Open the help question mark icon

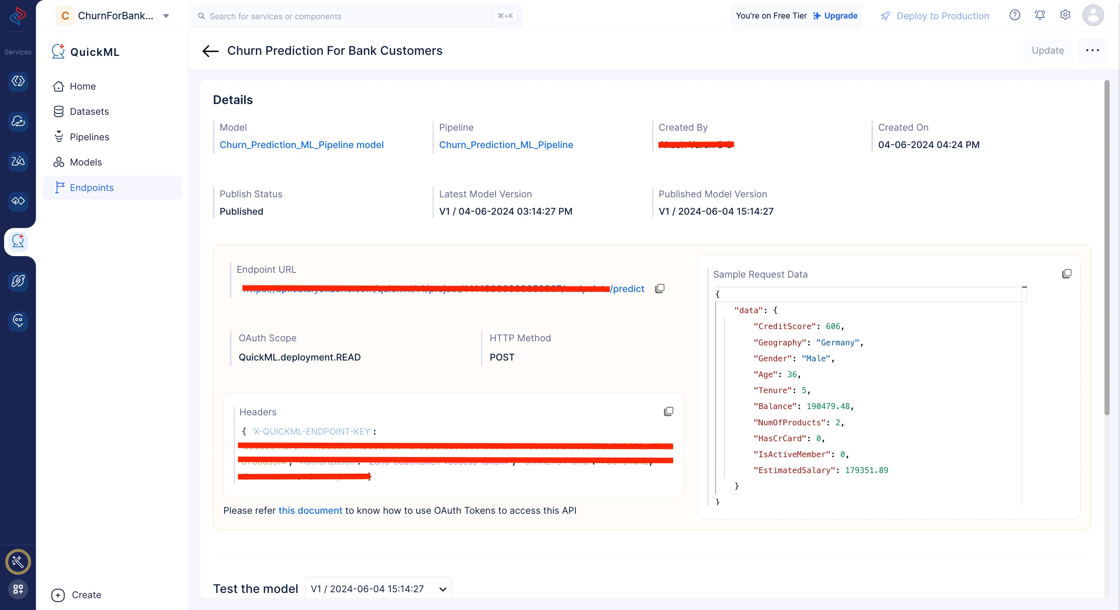(1014, 15)
